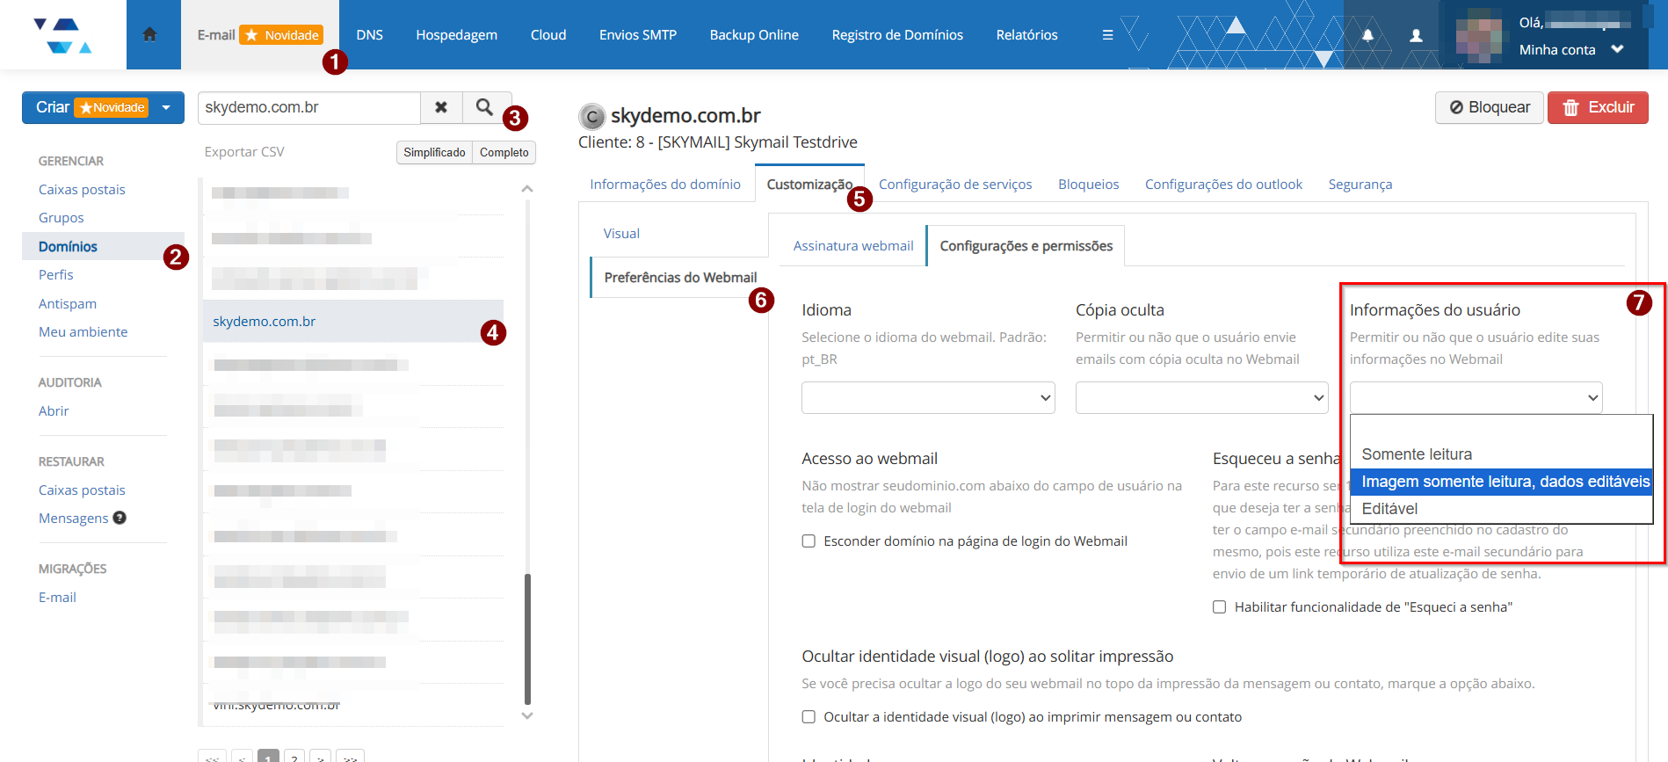Open the Perfis link

[x=56, y=275]
